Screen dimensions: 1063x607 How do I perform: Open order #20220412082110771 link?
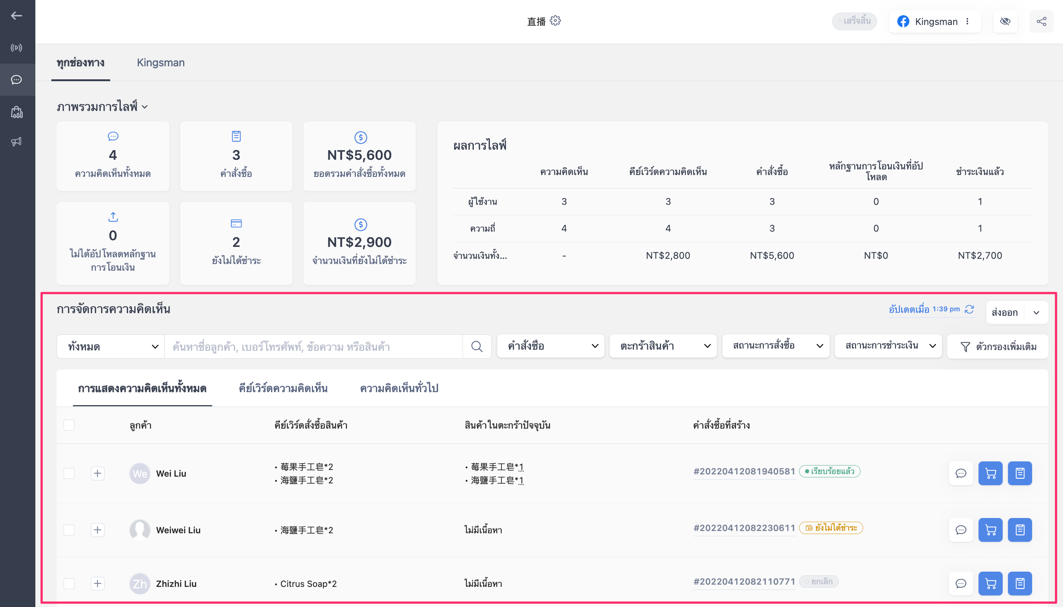pyautogui.click(x=744, y=582)
